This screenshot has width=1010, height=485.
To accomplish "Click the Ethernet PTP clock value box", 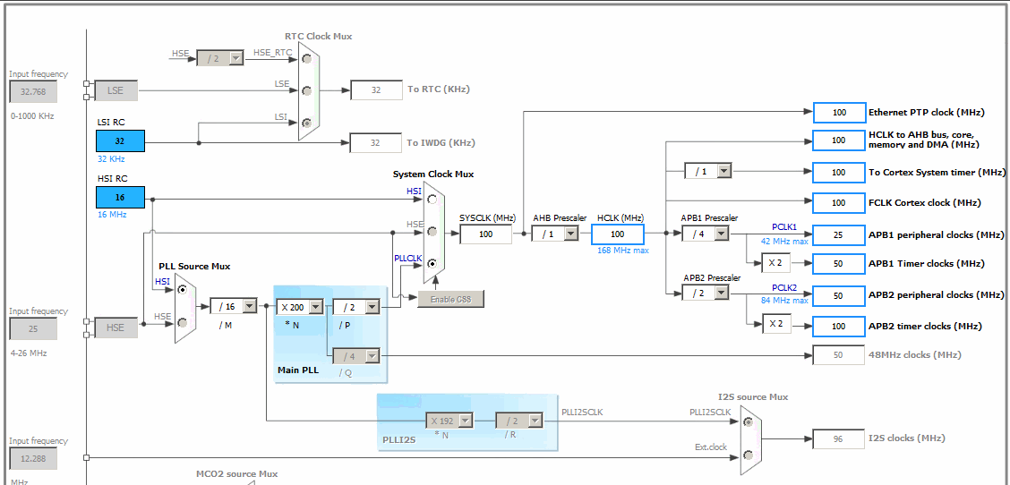I will [x=839, y=112].
